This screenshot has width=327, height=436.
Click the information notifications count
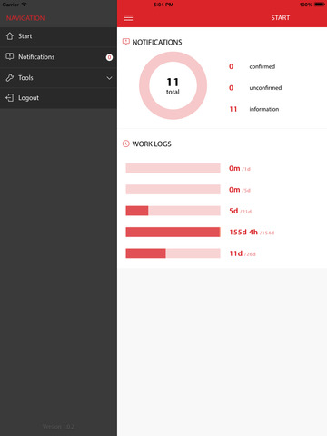(233, 109)
